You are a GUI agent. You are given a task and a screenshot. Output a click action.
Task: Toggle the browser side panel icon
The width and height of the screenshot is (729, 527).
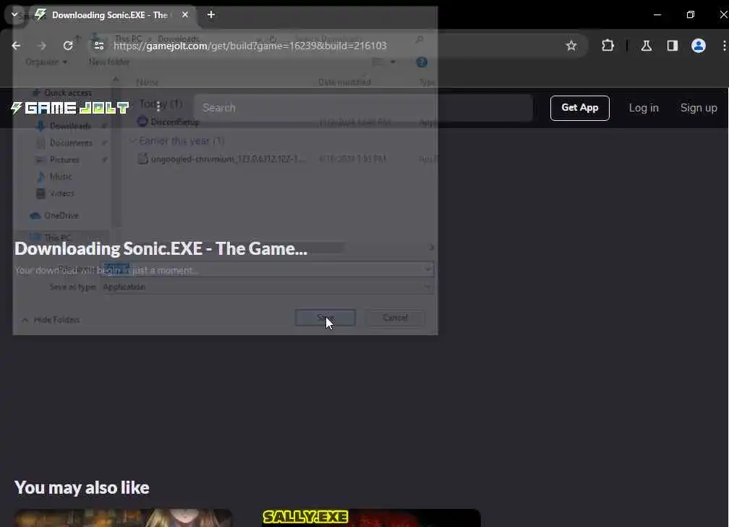[x=673, y=46]
